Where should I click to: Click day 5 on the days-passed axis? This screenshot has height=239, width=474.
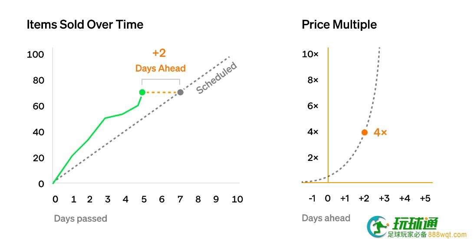point(144,200)
